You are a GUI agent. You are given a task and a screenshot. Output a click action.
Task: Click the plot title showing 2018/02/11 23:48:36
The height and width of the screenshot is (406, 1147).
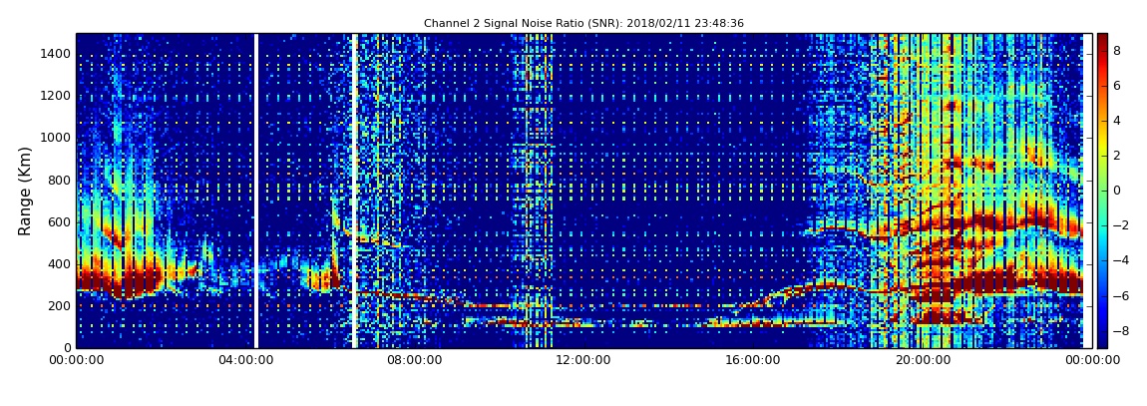point(583,23)
